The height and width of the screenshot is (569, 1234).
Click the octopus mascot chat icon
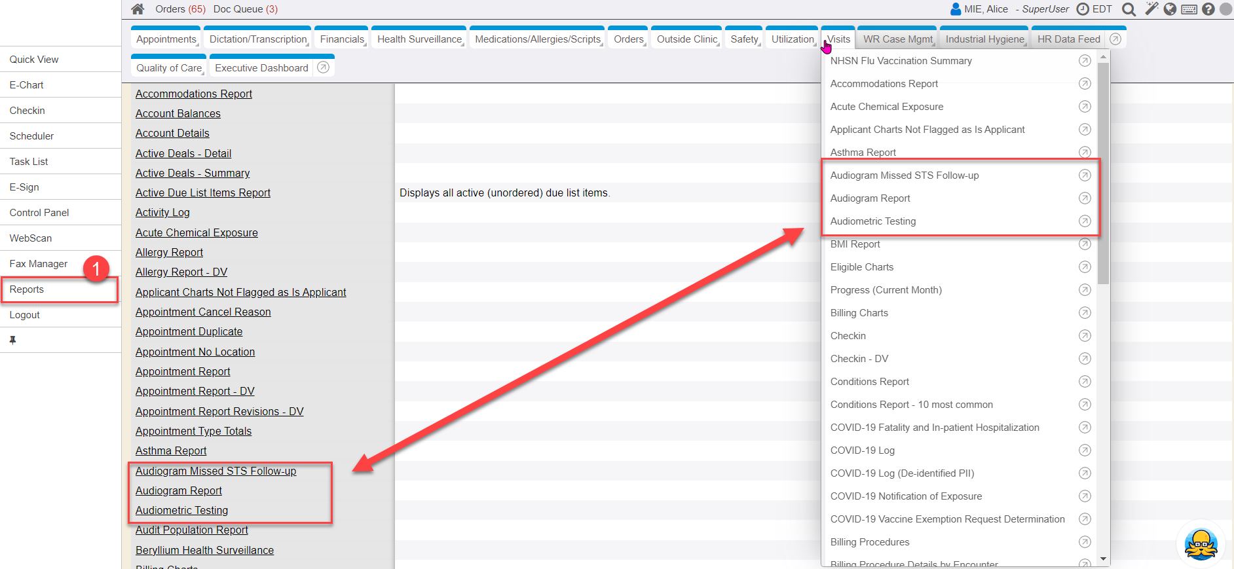pyautogui.click(x=1201, y=544)
